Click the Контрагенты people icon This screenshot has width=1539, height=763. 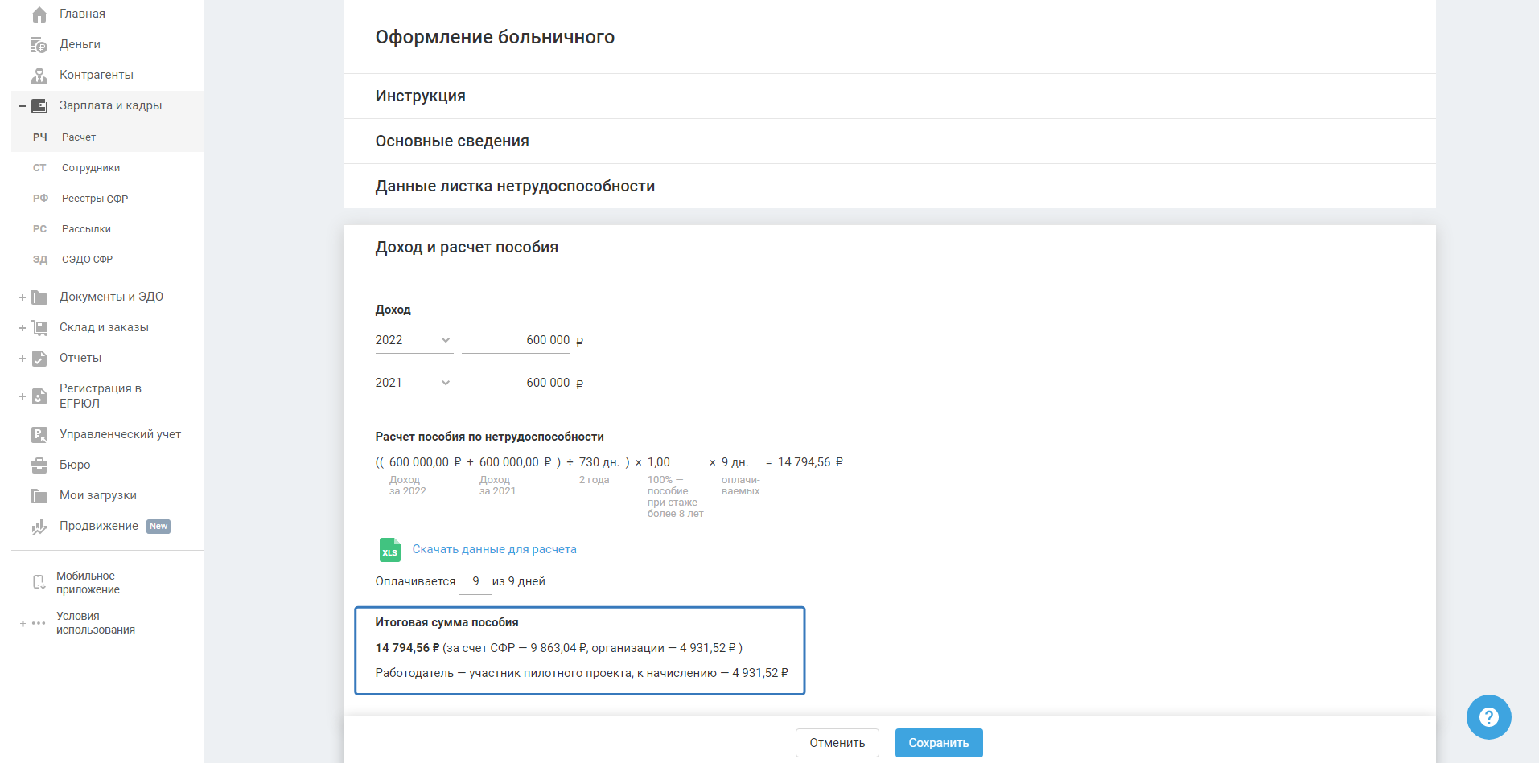click(39, 76)
